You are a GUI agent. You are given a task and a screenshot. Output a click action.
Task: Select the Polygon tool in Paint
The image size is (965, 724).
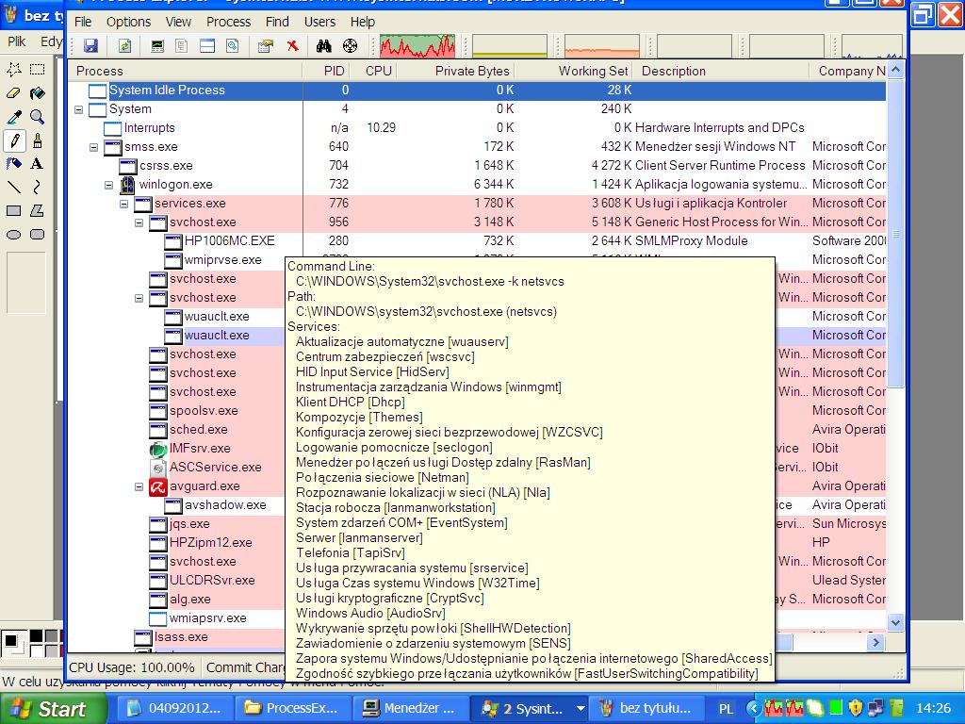[38, 210]
